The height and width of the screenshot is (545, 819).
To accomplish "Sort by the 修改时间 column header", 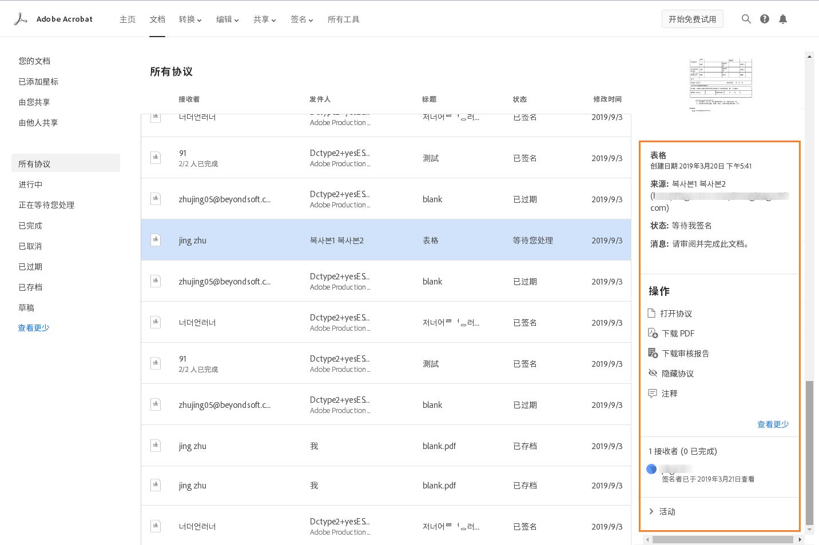I will [607, 99].
